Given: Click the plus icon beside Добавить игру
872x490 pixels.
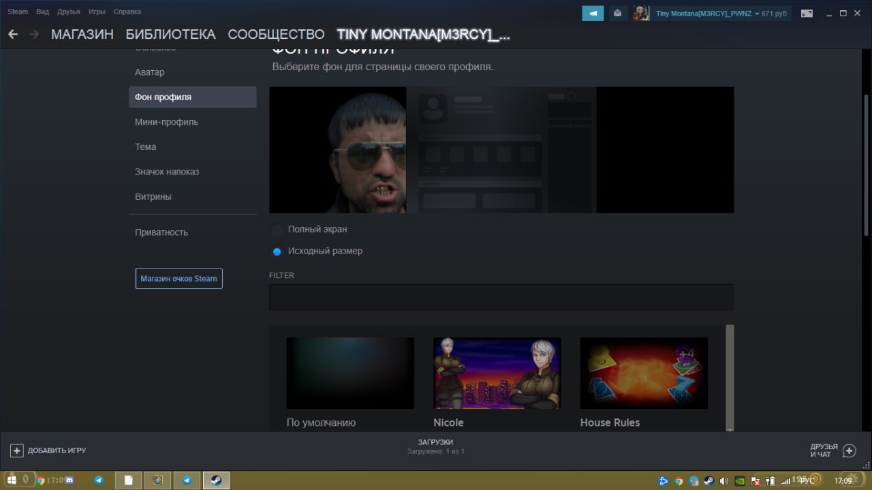Looking at the screenshot, I should pyautogui.click(x=17, y=450).
